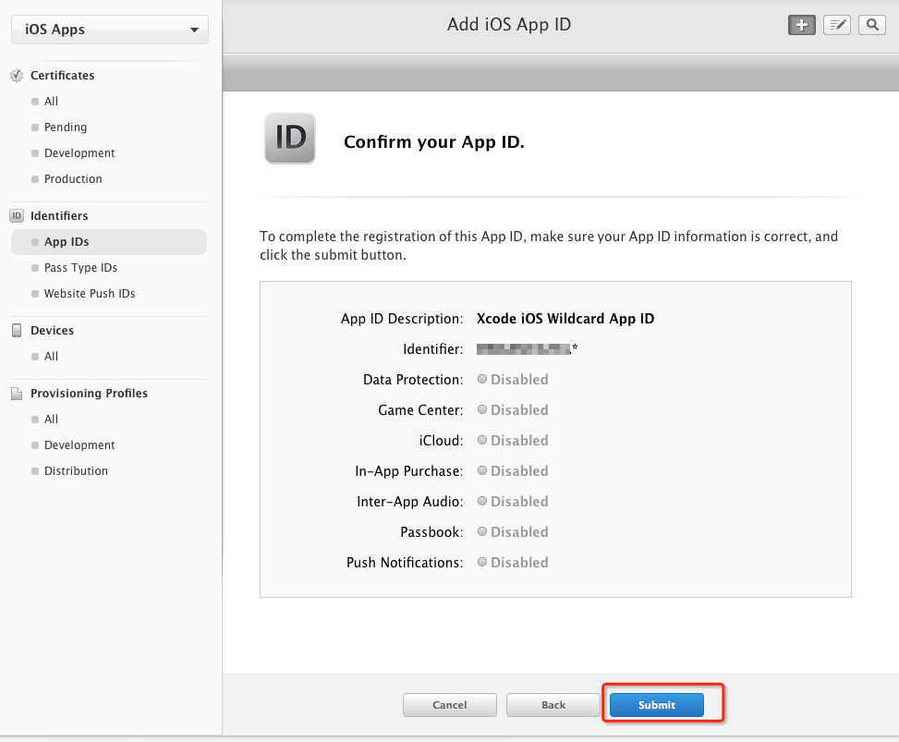This screenshot has height=742, width=899.
Task: Click the Certificates section icon
Action: 17,76
